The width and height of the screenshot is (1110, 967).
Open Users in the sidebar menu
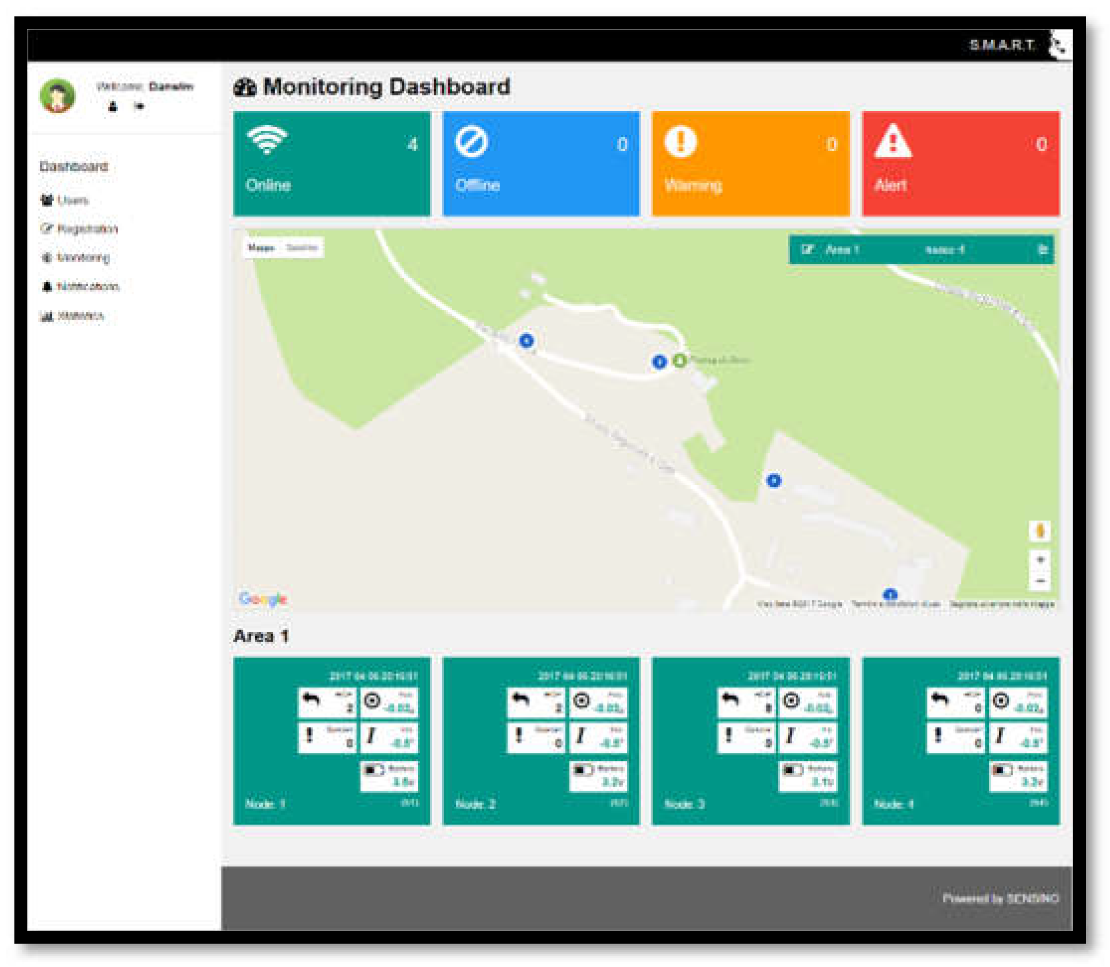tap(72, 200)
